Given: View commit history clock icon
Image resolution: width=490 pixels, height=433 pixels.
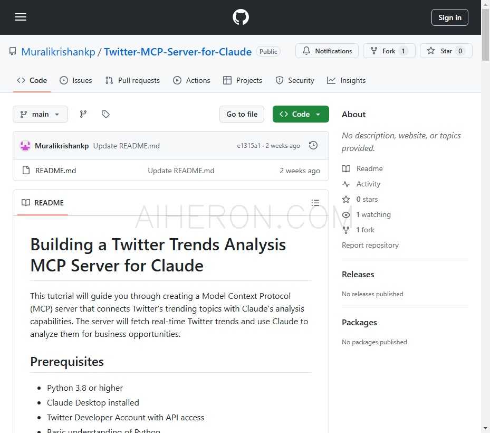Looking at the screenshot, I should click(313, 146).
